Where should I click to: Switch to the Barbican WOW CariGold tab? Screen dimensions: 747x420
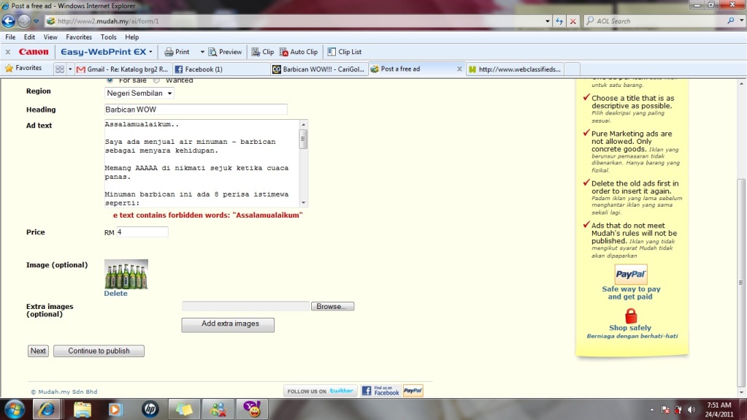[318, 69]
